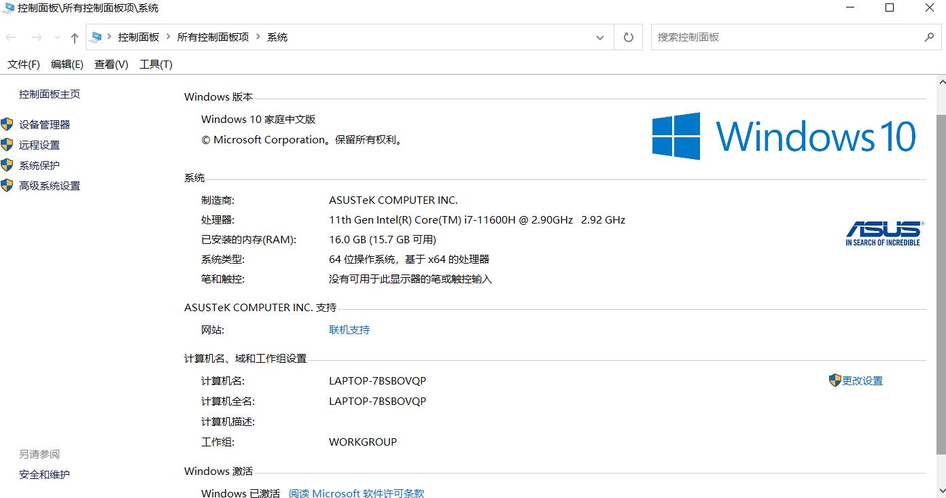Click shield icon beside 系统保护
Image resolution: width=946 pixels, height=498 pixels.
[x=7, y=164]
